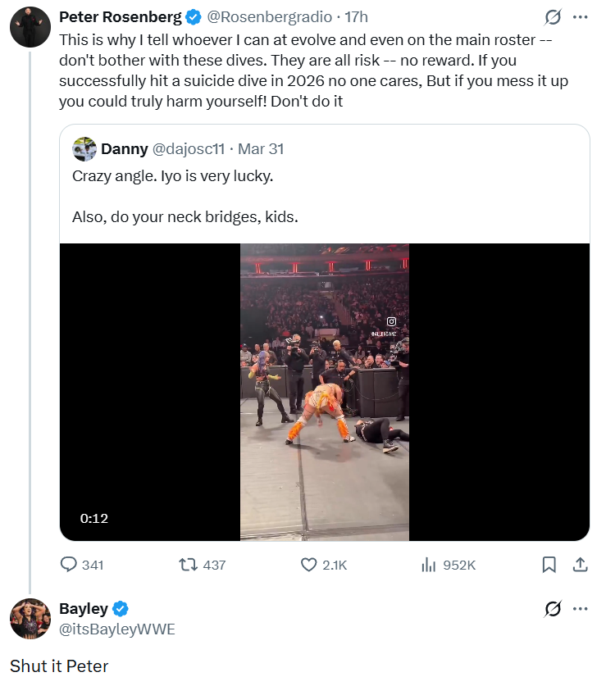Click the Grok icon on Peter Rosenberg's tweet
Viewport: 606px width, 686px height.
[x=554, y=17]
